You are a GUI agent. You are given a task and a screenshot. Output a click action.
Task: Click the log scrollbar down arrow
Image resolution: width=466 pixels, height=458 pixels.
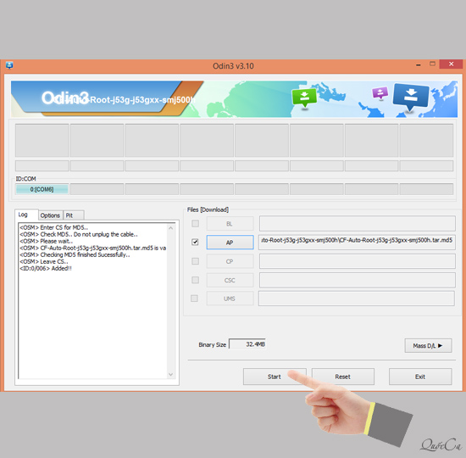170,374
